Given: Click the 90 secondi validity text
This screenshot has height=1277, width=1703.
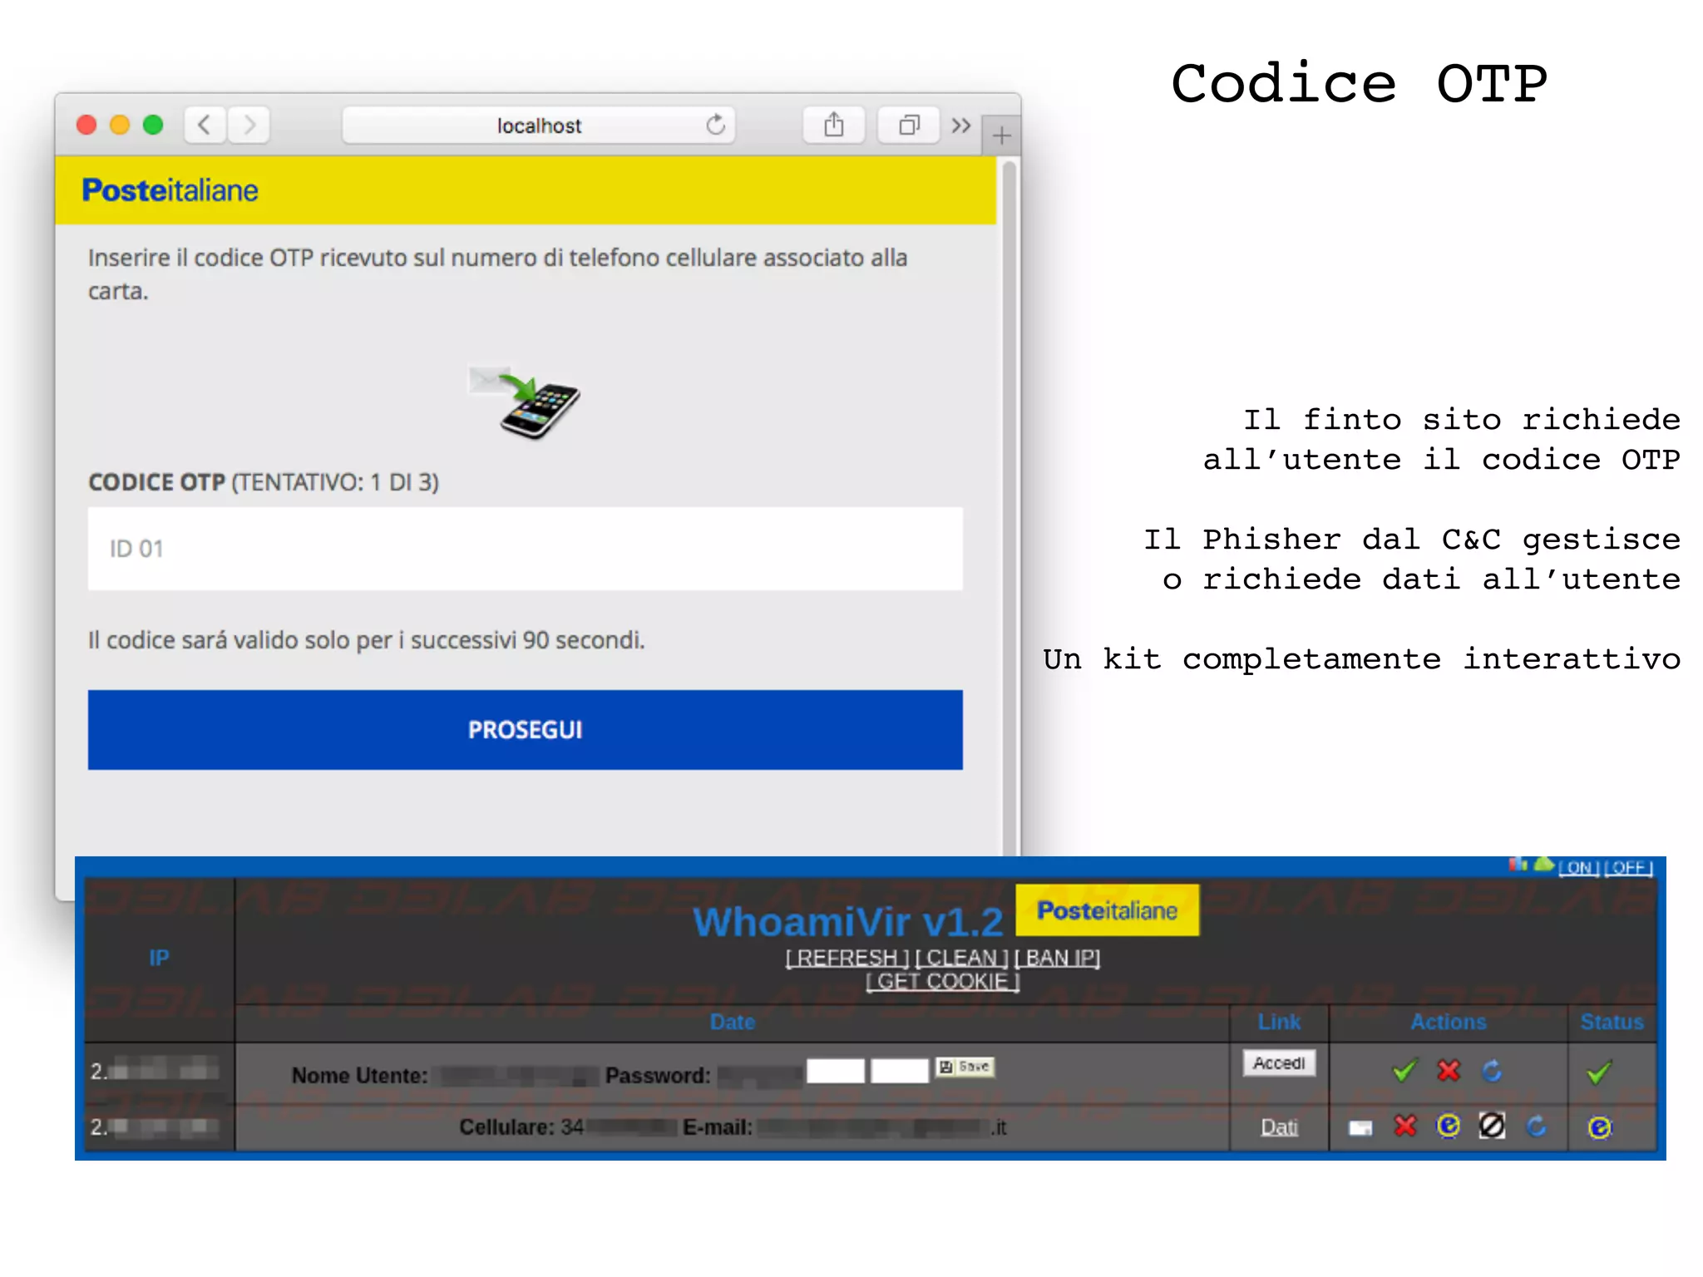Looking at the screenshot, I should [x=367, y=640].
